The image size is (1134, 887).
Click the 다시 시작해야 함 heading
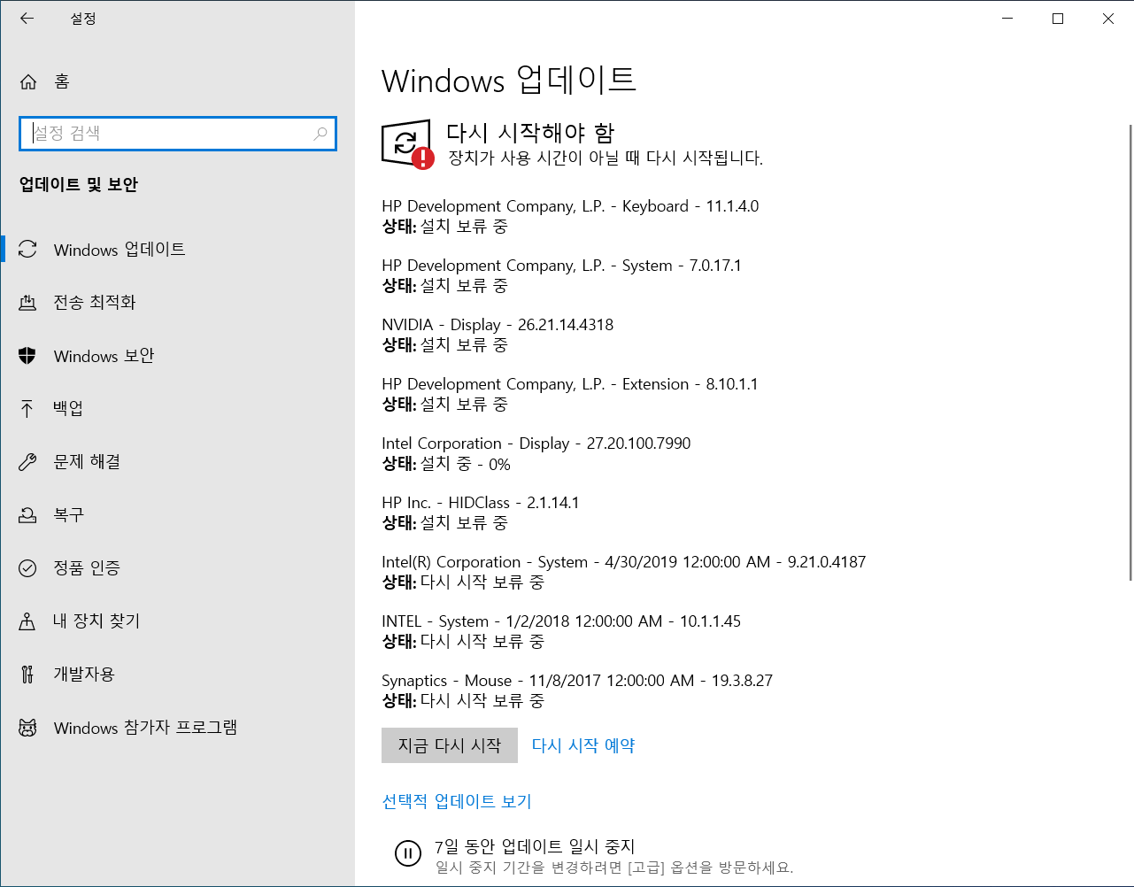click(x=530, y=133)
